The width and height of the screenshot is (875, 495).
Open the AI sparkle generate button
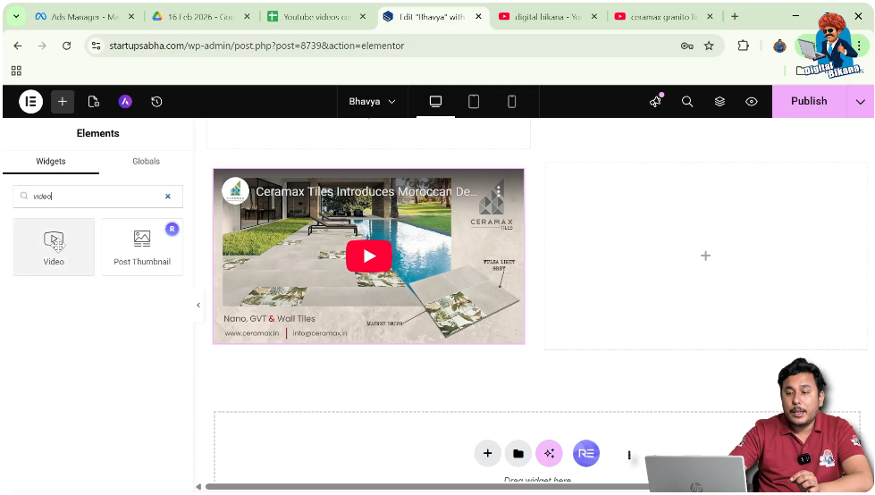549,453
